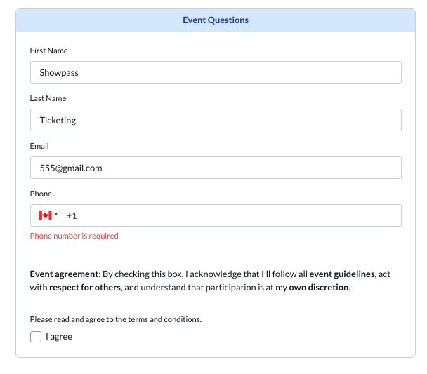Click the bold "Event agreement:" heading
This screenshot has height=374, width=427.
pos(65,274)
